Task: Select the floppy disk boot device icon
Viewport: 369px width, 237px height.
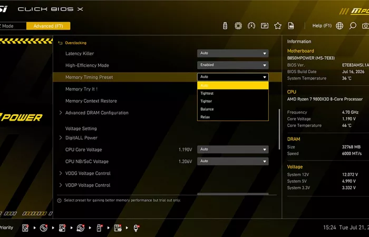Action: pyautogui.click(x=118, y=228)
